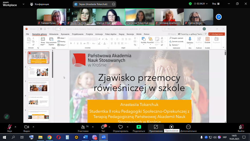This screenshot has height=141, width=250.
Task: Open the Дополнительно more options menu
Action: coord(188,127)
